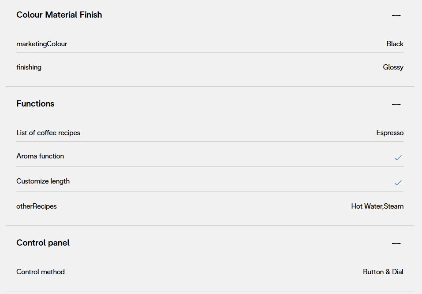Click the Hot Water,Steam value
422x294 pixels.
click(x=377, y=206)
